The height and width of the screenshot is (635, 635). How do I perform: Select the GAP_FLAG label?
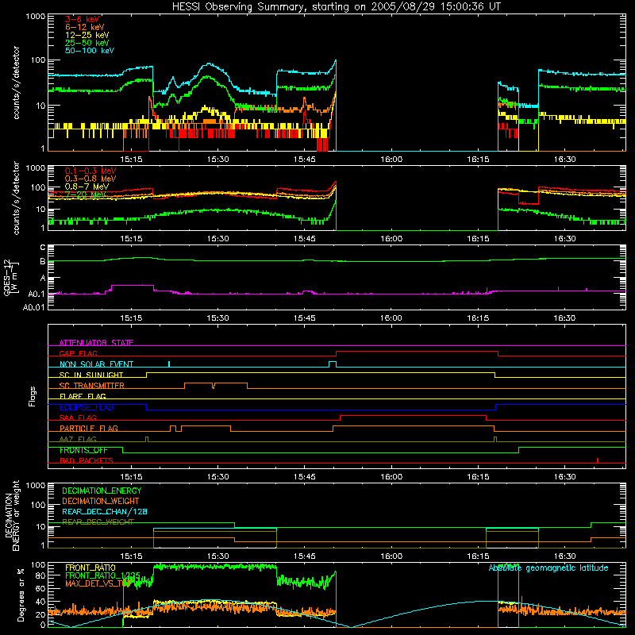pos(78,353)
